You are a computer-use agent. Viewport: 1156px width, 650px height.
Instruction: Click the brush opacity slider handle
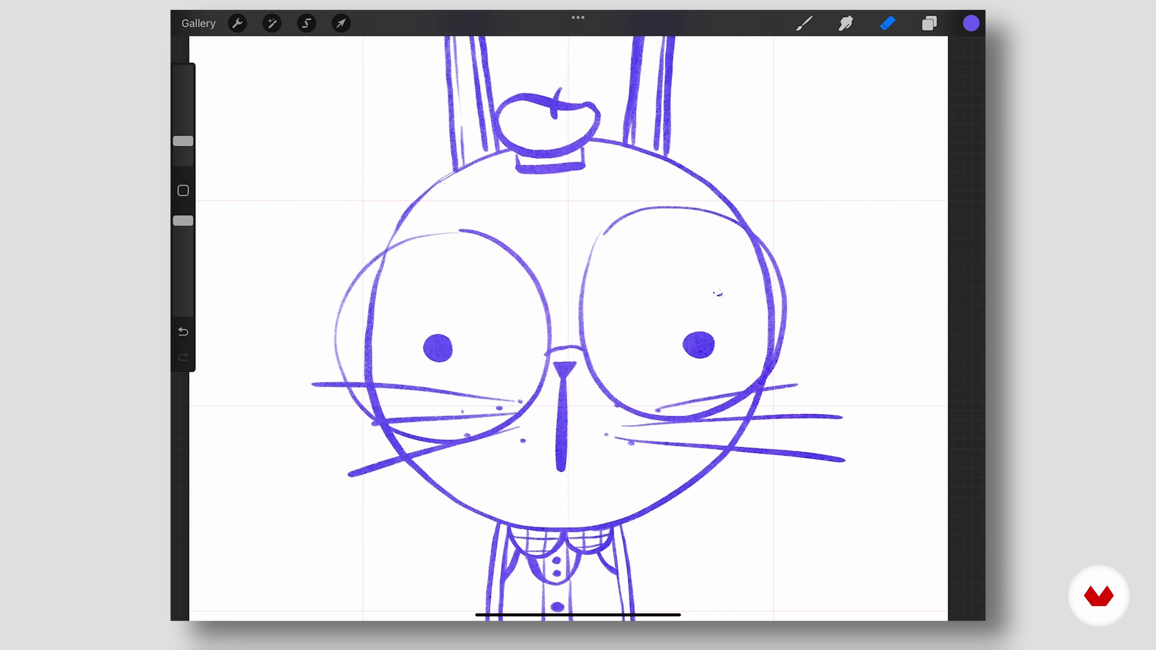[183, 221]
